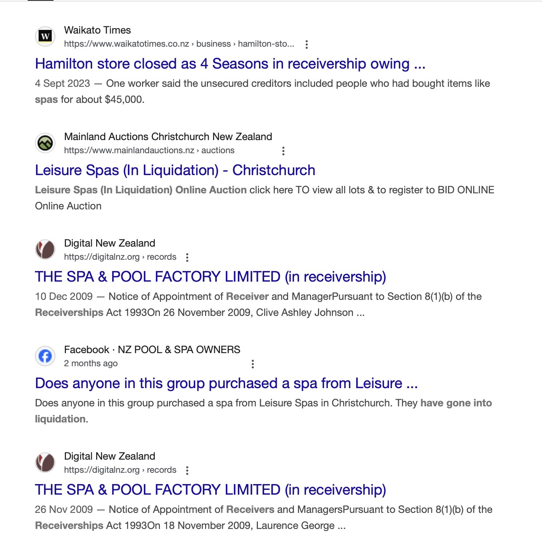542x545 pixels.
Task: Click the waikatotimes.co.nz URL breadcrumb
Action: pyautogui.click(x=179, y=44)
